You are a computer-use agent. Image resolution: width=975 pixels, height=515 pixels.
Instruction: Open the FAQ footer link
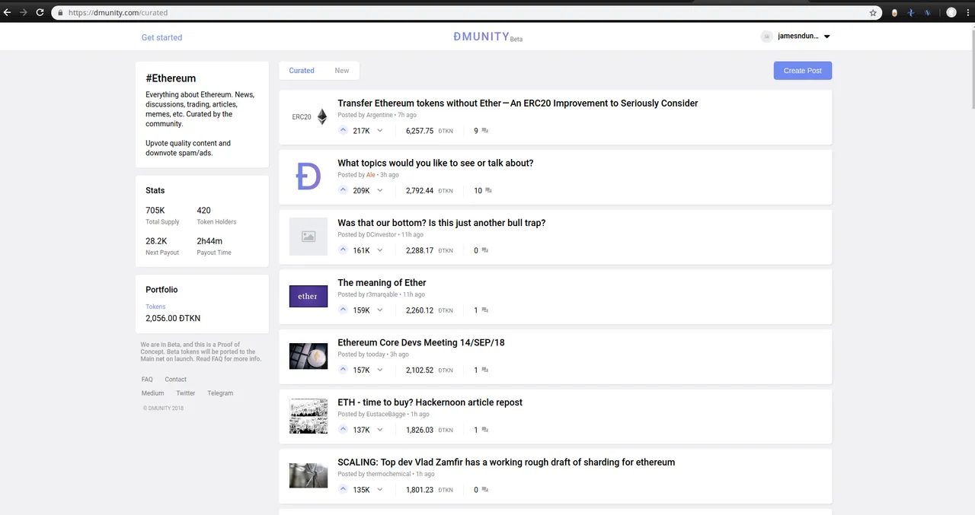pos(147,380)
